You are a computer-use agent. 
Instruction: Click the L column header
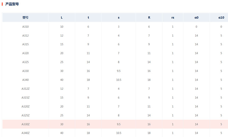pos(61,17)
